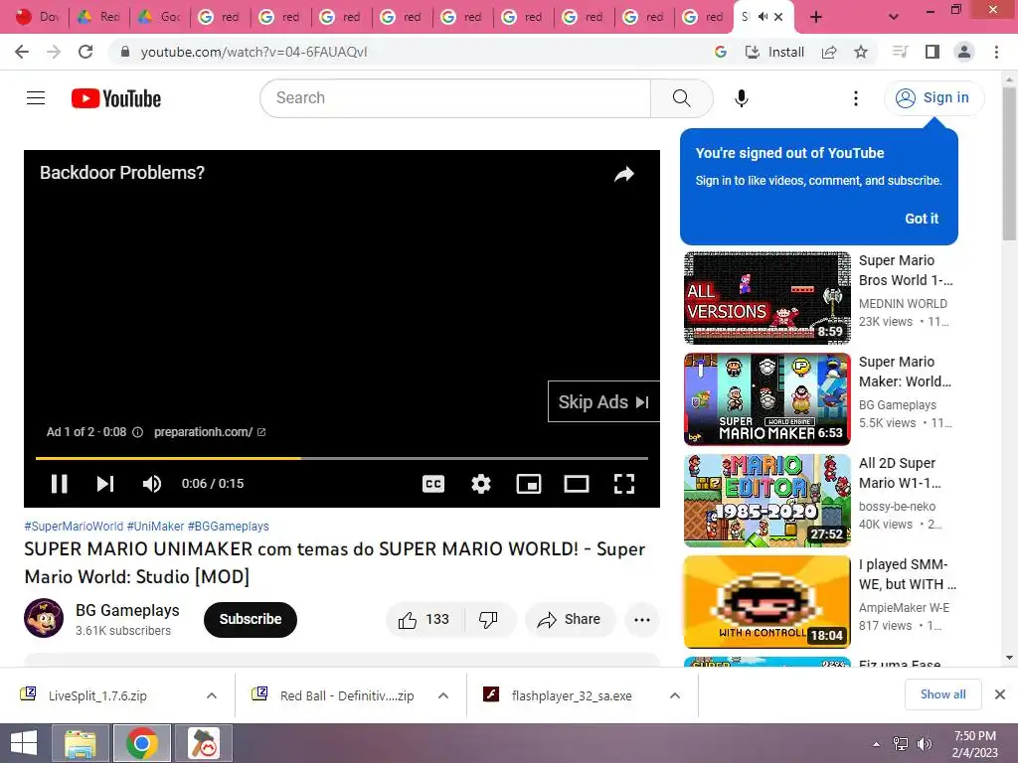1018x763 pixels.
Task: Subscribe to BG Gameplays
Action: (250, 620)
